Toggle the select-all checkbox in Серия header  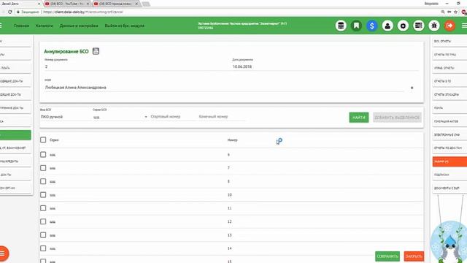[43, 140]
